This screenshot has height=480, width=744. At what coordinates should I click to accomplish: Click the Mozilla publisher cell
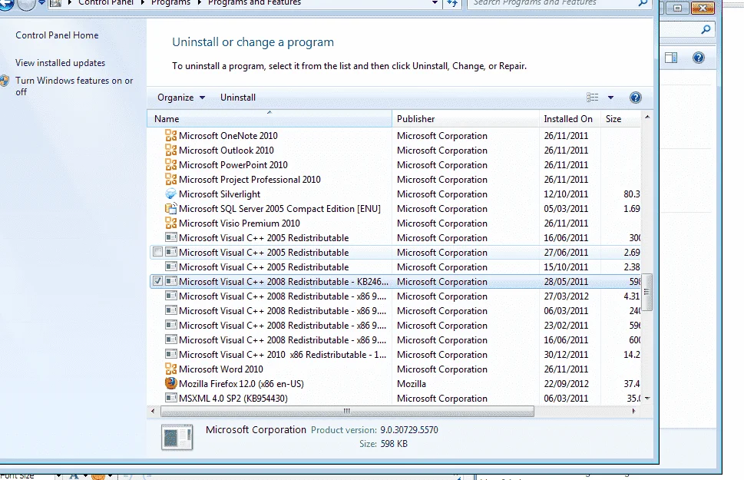pos(412,384)
